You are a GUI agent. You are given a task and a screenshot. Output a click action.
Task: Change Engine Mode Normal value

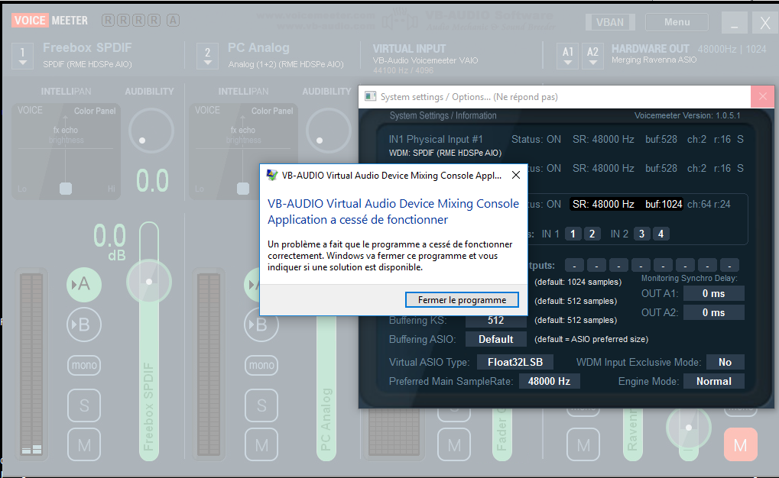tap(713, 381)
